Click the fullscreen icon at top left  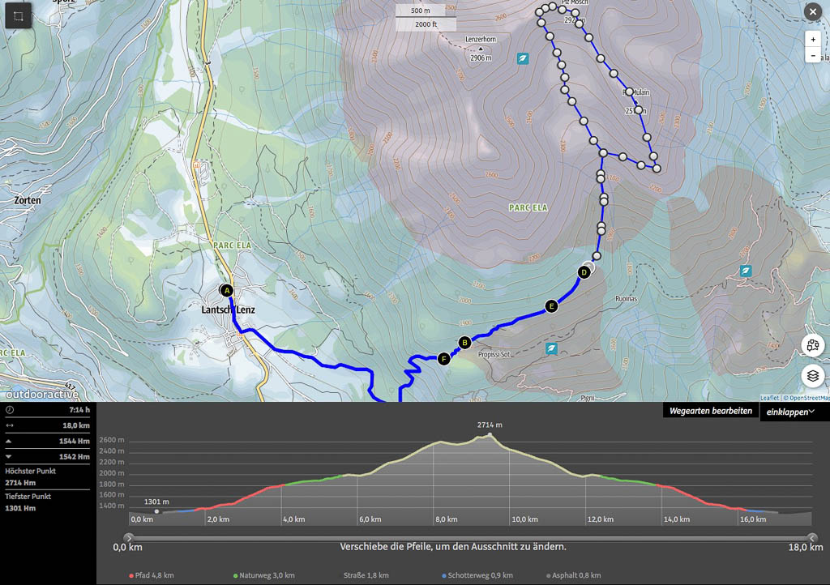[x=18, y=15]
